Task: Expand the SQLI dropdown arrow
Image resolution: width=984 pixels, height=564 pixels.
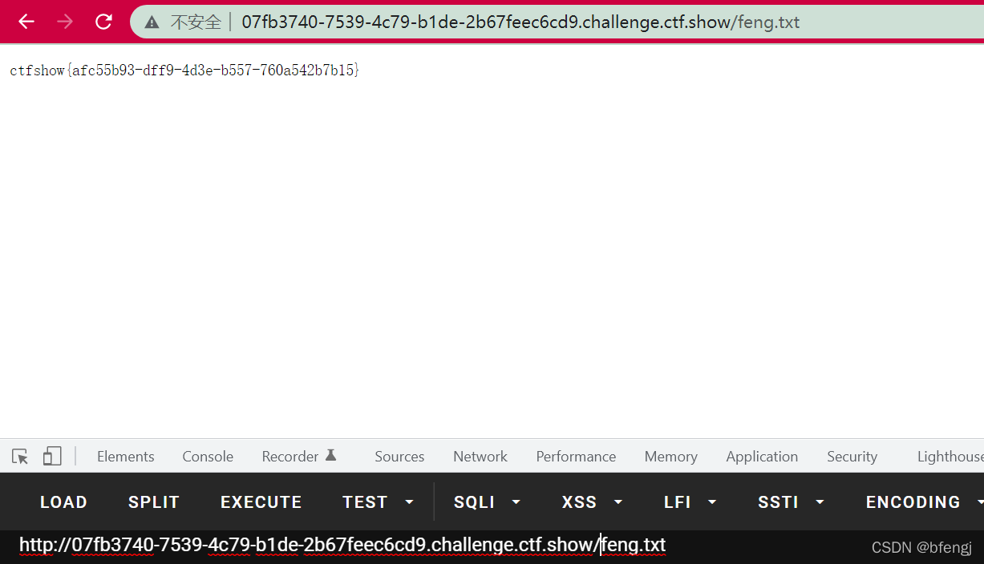Action: tap(516, 502)
